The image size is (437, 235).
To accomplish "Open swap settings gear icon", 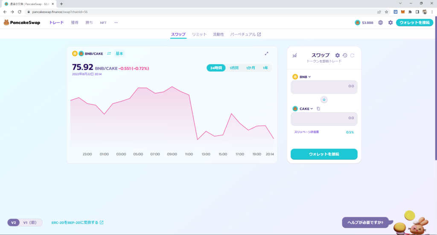I will tap(337, 55).
